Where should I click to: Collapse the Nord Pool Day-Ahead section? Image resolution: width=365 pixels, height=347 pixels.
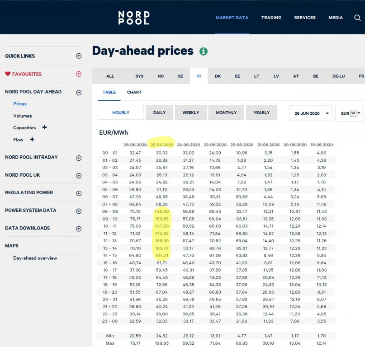click(79, 93)
